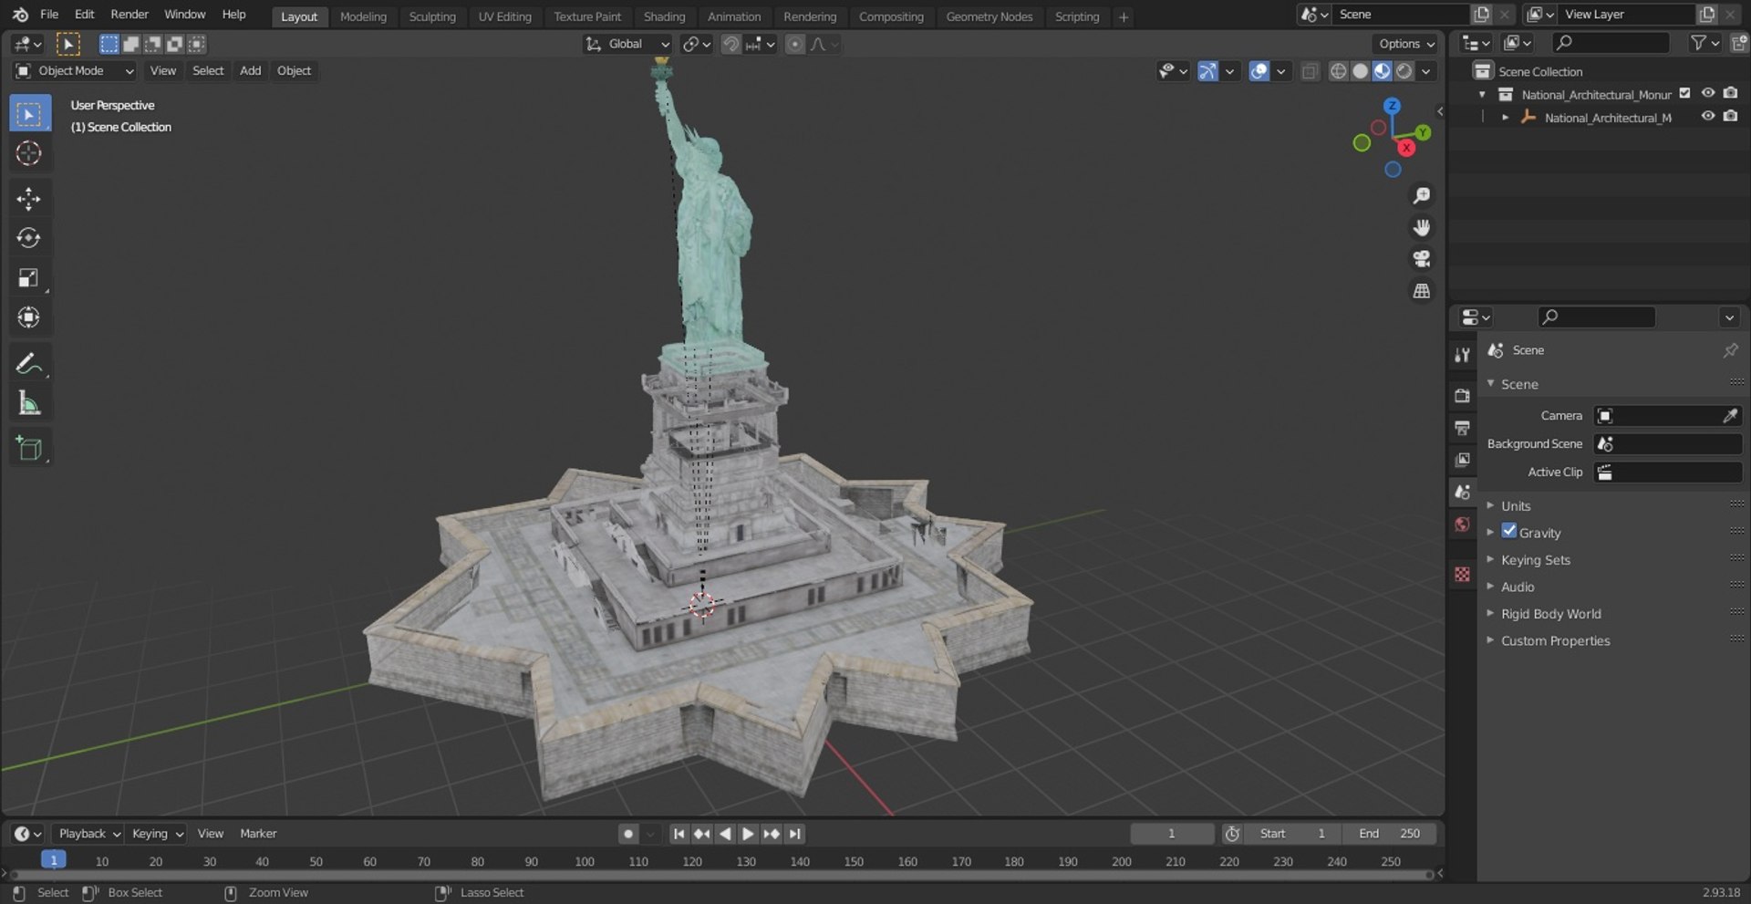Choose the Measure tool
The width and height of the screenshot is (1751, 904).
coord(29,402)
